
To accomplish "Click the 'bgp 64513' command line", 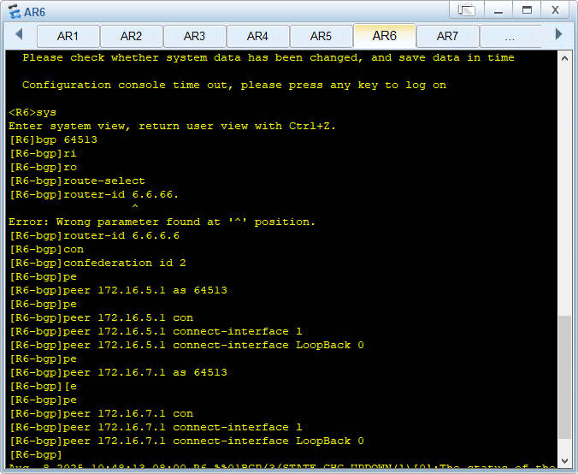I will [54, 139].
